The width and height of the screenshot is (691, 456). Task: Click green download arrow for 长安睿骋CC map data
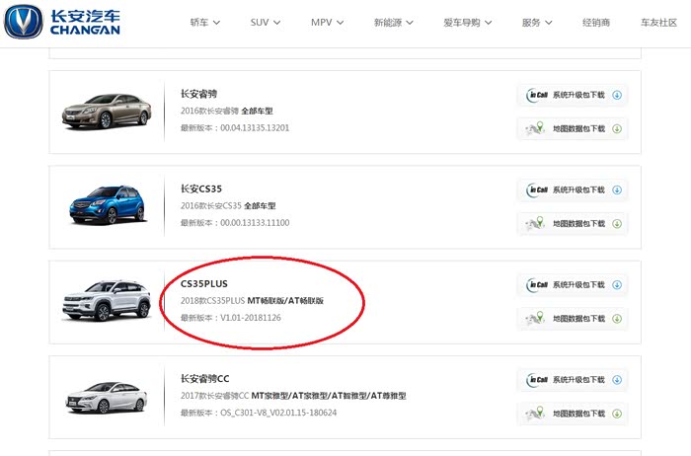617,414
